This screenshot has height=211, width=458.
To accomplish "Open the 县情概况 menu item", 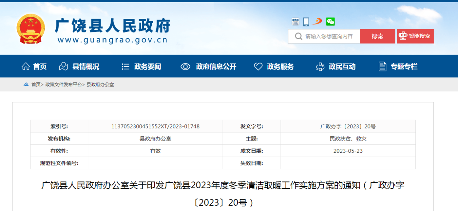I will (x=86, y=66).
